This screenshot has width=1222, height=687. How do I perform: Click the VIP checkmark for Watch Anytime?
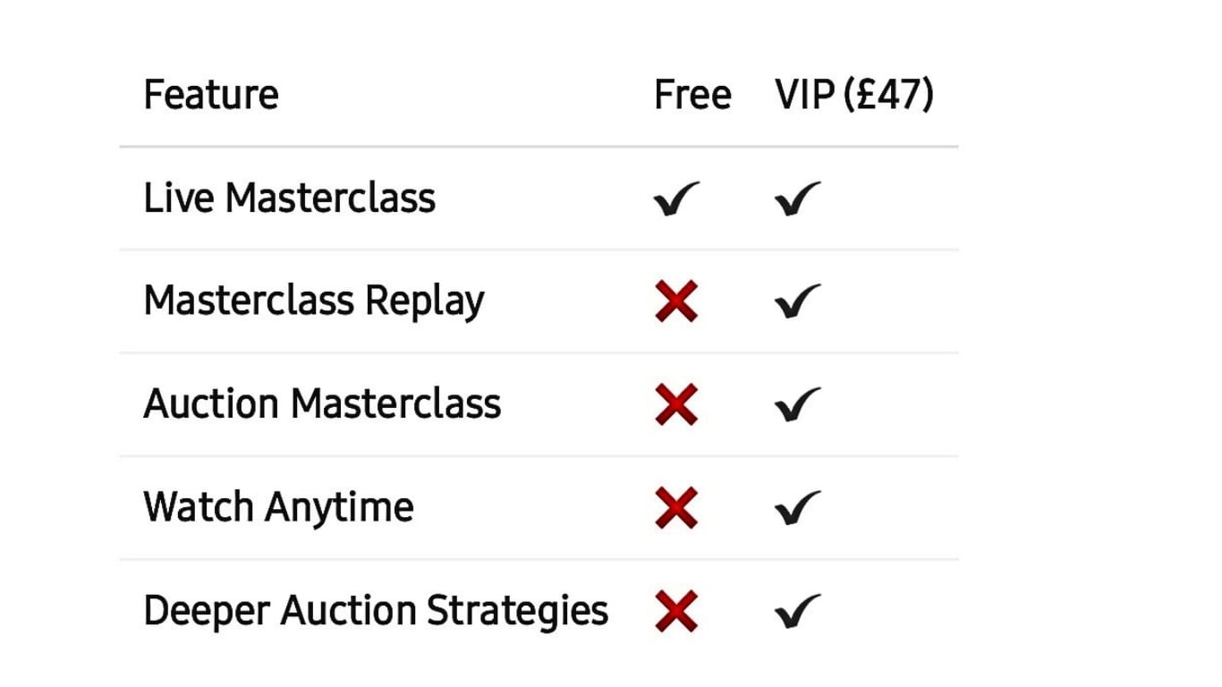point(797,508)
